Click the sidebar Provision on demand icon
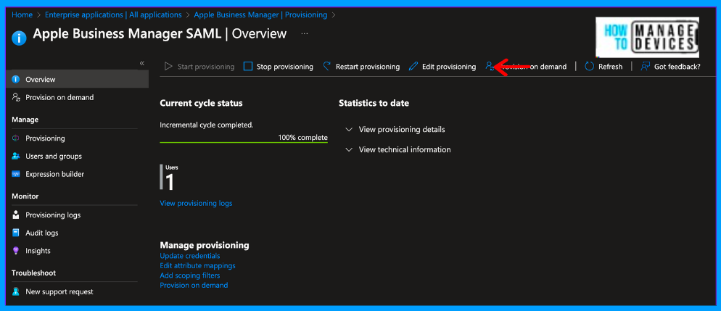The image size is (721, 311). click(x=16, y=97)
